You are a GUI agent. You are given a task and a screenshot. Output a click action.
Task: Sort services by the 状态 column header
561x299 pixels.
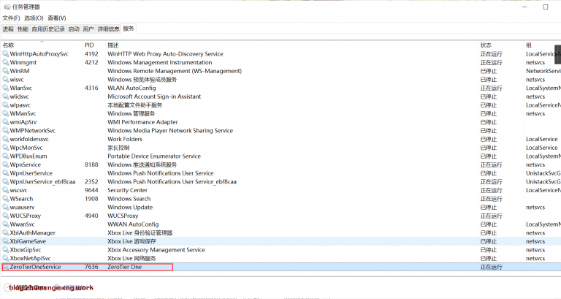486,45
